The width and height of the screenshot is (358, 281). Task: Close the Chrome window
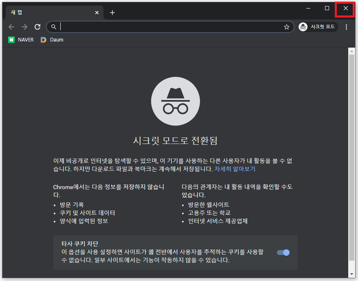click(345, 8)
